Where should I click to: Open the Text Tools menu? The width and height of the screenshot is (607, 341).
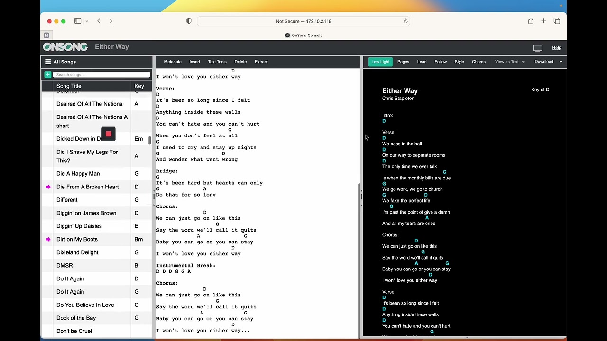[217, 62]
